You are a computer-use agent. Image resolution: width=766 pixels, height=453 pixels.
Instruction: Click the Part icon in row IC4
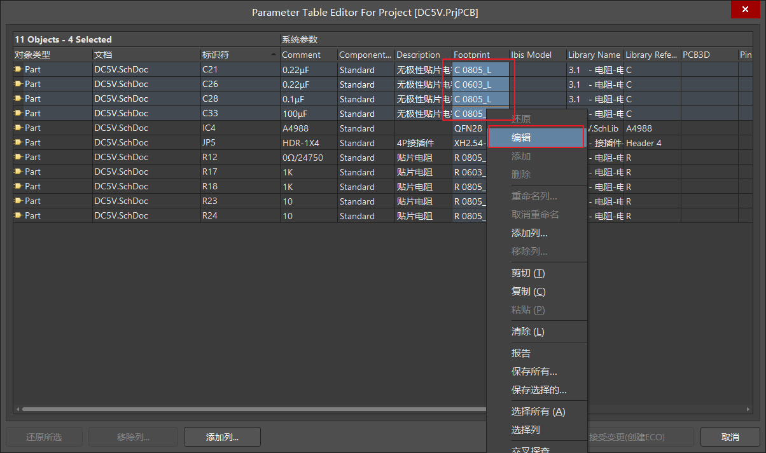(18, 128)
